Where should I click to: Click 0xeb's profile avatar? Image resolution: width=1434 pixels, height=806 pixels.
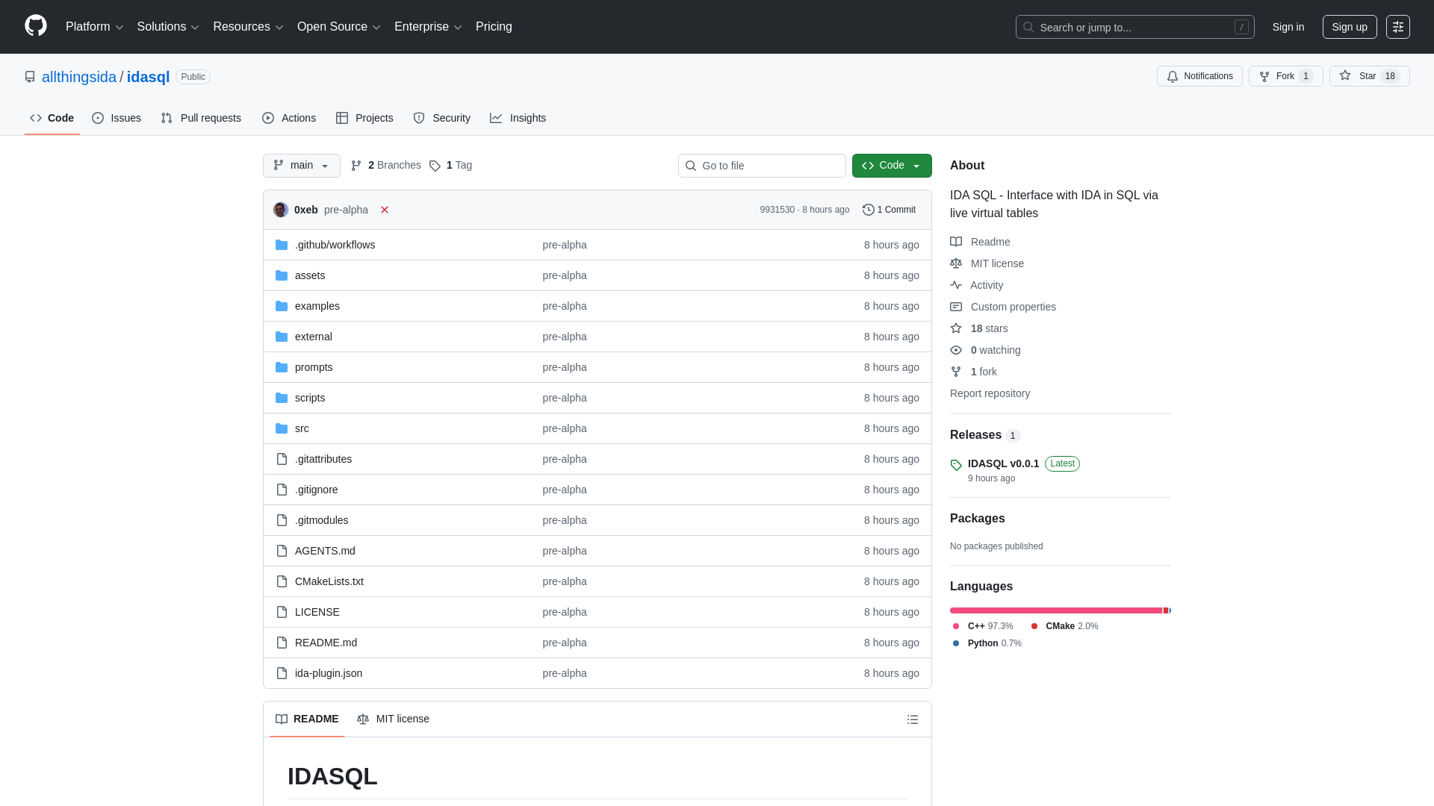280,210
